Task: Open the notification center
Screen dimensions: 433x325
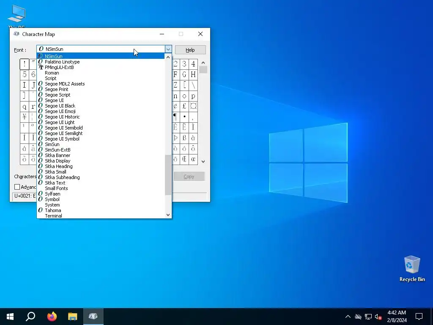Action: [419, 317]
